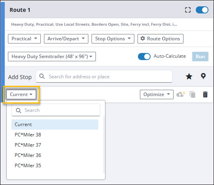Open favorites with the star icon

coord(189,76)
